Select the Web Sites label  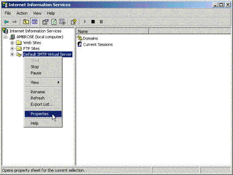click(32, 43)
